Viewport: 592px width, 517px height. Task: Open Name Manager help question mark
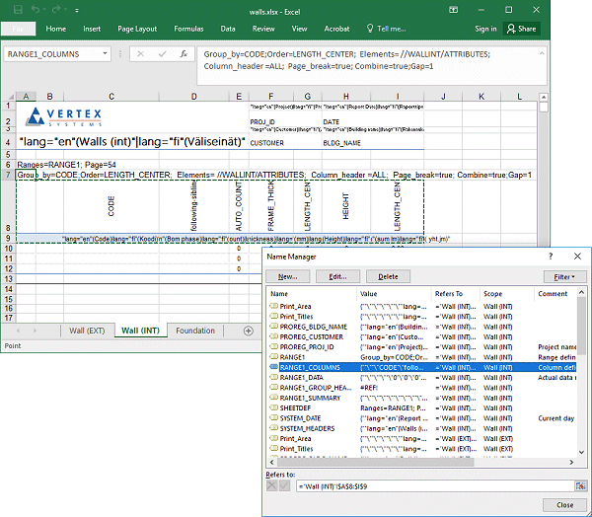551,256
